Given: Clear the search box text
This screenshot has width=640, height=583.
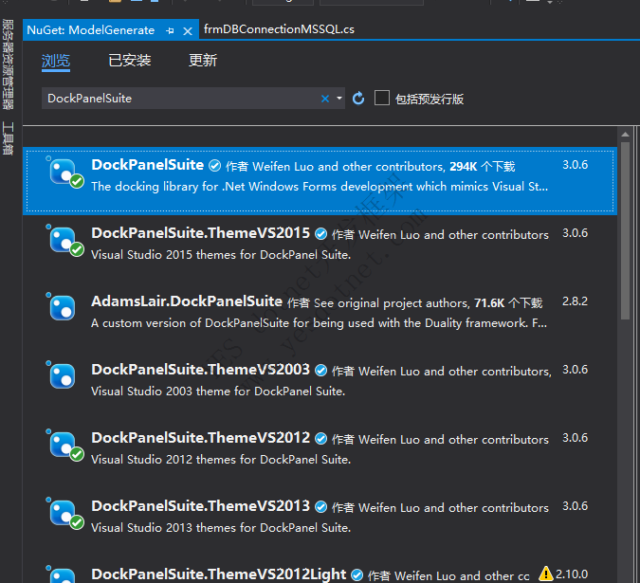Looking at the screenshot, I should tap(325, 99).
